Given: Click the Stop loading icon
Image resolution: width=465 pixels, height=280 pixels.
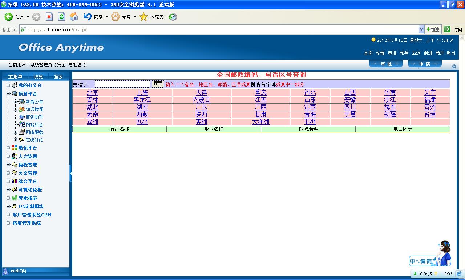Looking at the screenshot, I should [x=49, y=17].
